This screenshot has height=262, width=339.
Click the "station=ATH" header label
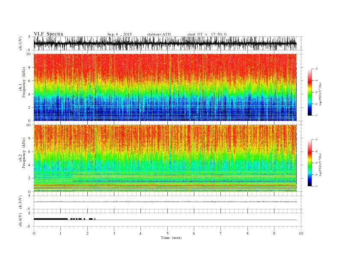point(159,34)
